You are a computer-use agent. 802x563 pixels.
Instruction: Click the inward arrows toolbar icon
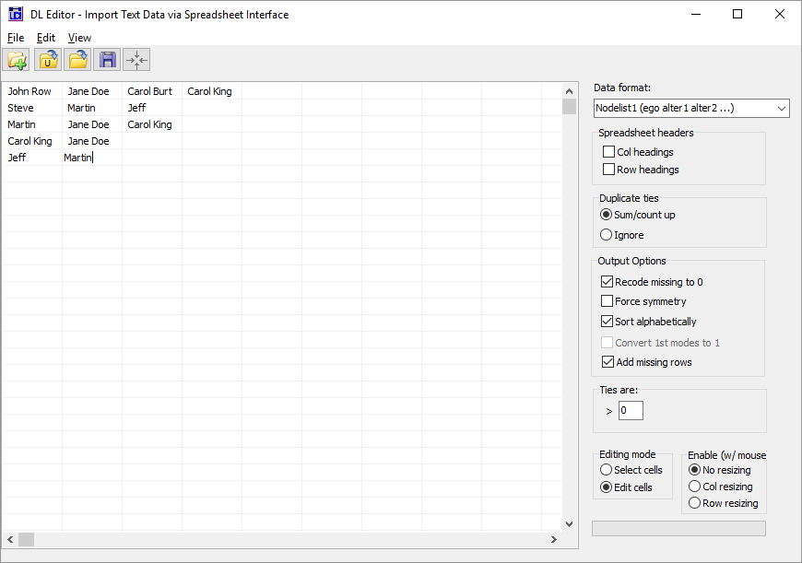click(136, 60)
